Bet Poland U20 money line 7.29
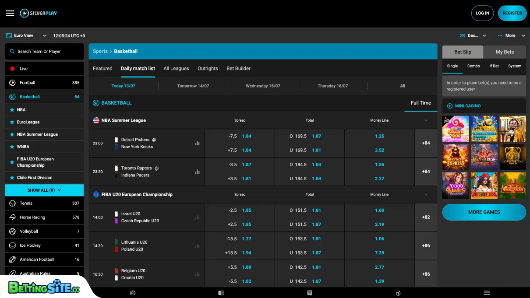The width and height of the screenshot is (530, 298). [379, 252]
